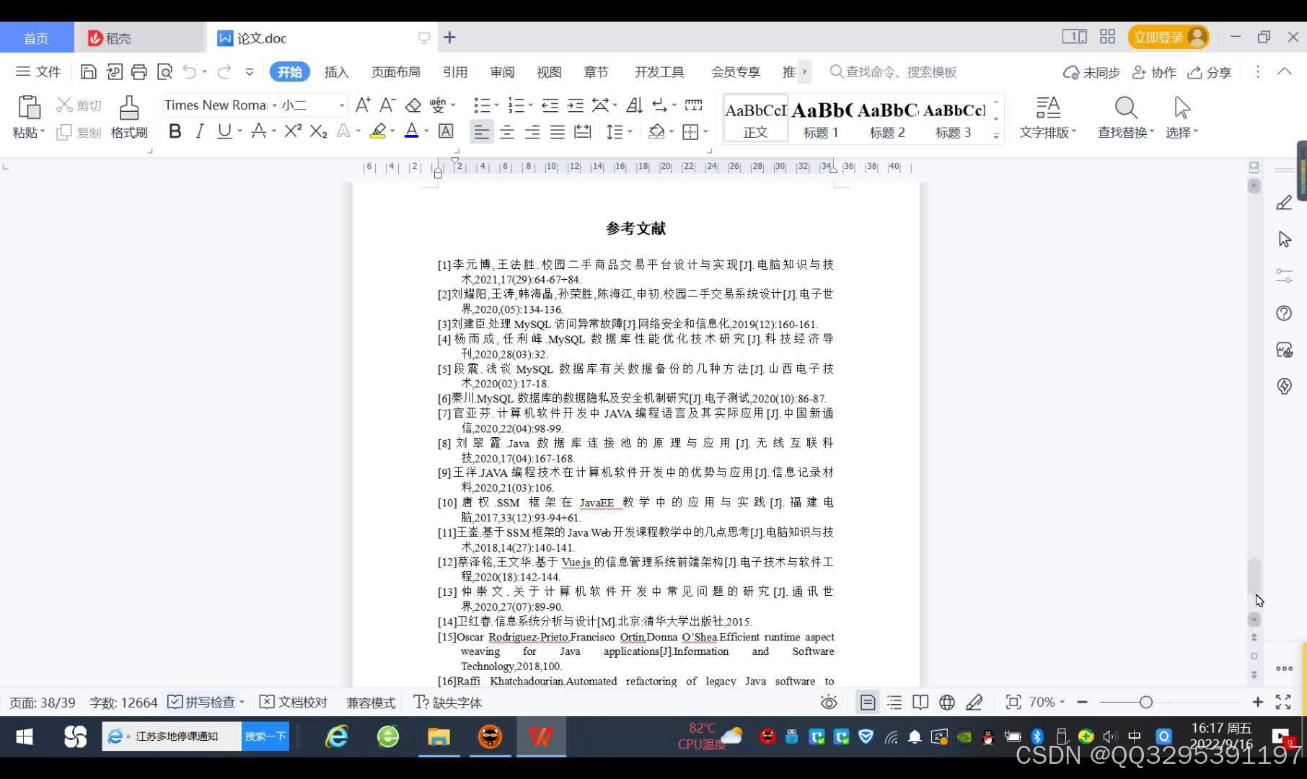Increase paragraph indent
The height and width of the screenshot is (779, 1307).
(x=575, y=105)
